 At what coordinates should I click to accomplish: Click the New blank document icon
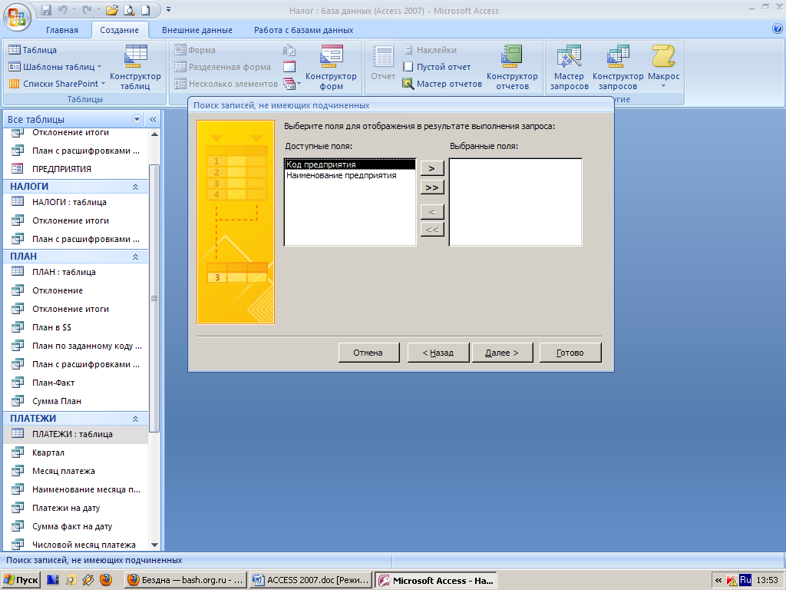(145, 9)
